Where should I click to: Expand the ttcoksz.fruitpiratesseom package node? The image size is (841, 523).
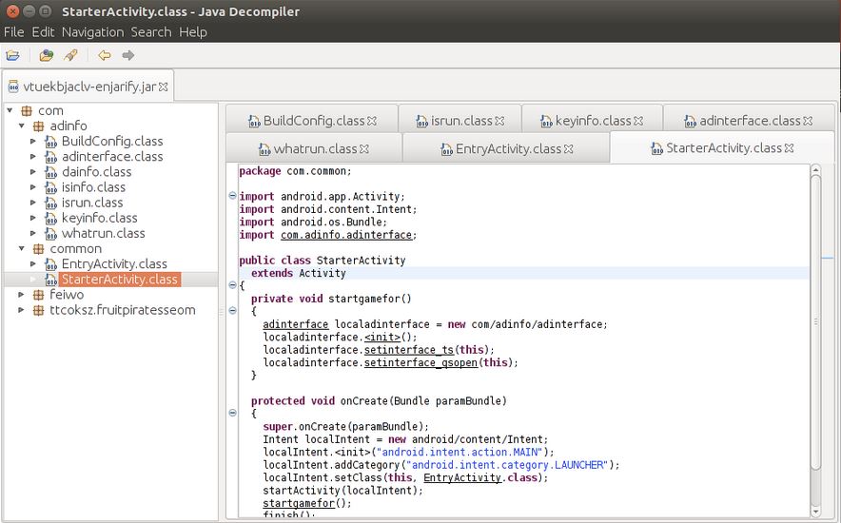tap(22, 310)
